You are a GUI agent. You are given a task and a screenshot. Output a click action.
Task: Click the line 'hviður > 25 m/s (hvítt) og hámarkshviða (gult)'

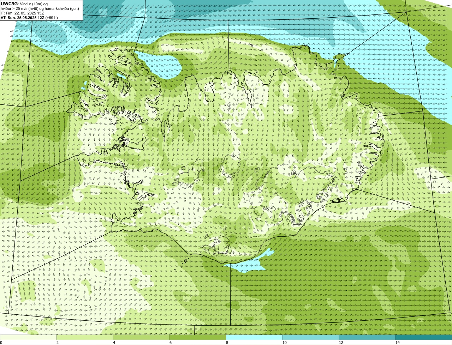point(40,8)
